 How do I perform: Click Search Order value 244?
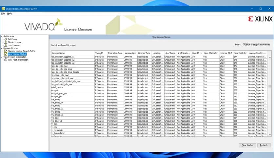(x=235, y=57)
